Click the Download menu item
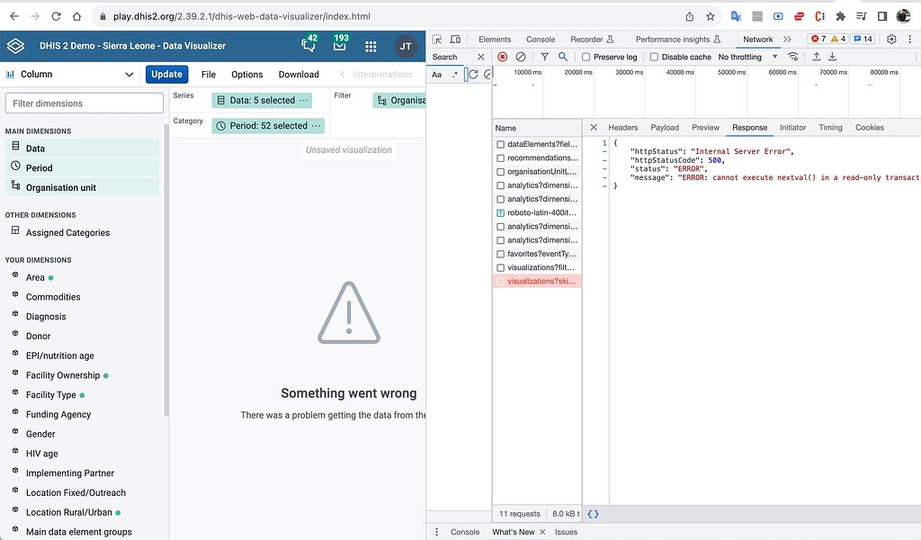The image size is (921, 540). 298,73
